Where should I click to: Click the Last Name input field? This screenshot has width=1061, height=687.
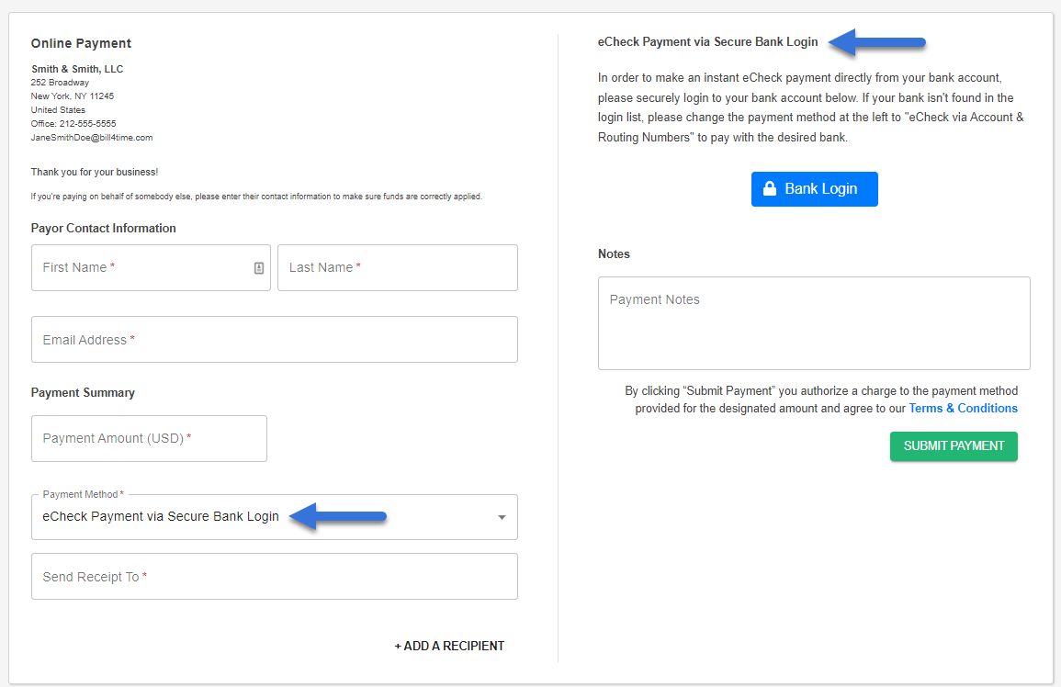pos(398,268)
